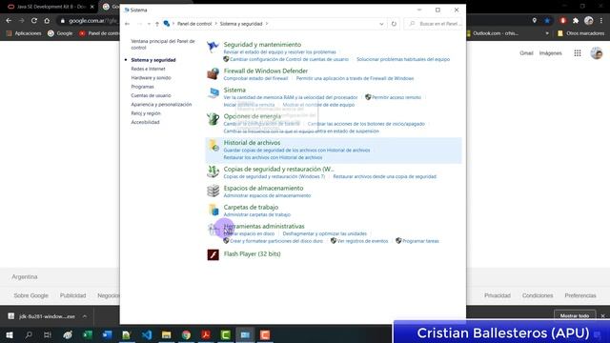Open Google Chrome from the taskbar
This screenshot has width=610, height=343.
click(x=187, y=334)
